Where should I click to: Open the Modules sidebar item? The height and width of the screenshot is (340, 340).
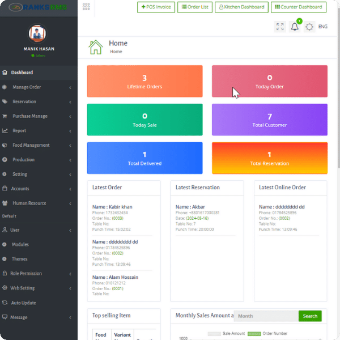point(20,244)
